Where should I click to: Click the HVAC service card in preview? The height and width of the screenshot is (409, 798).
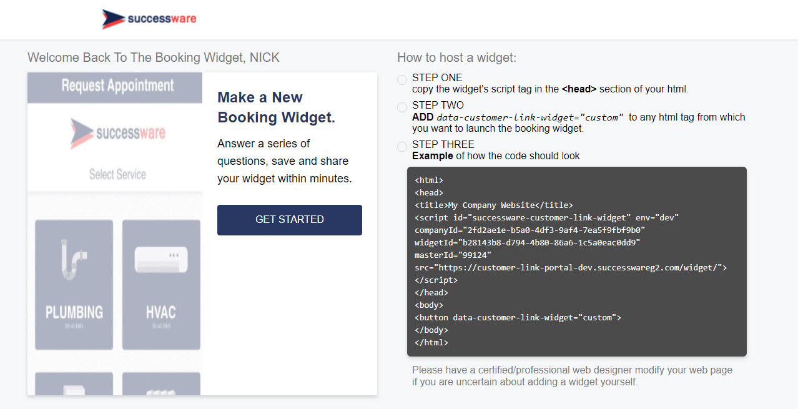tap(161, 285)
